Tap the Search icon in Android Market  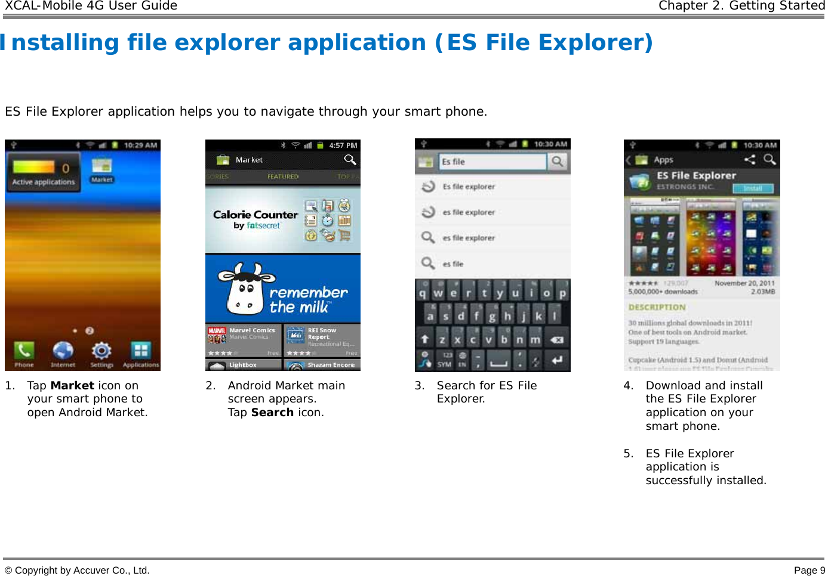[x=350, y=159]
